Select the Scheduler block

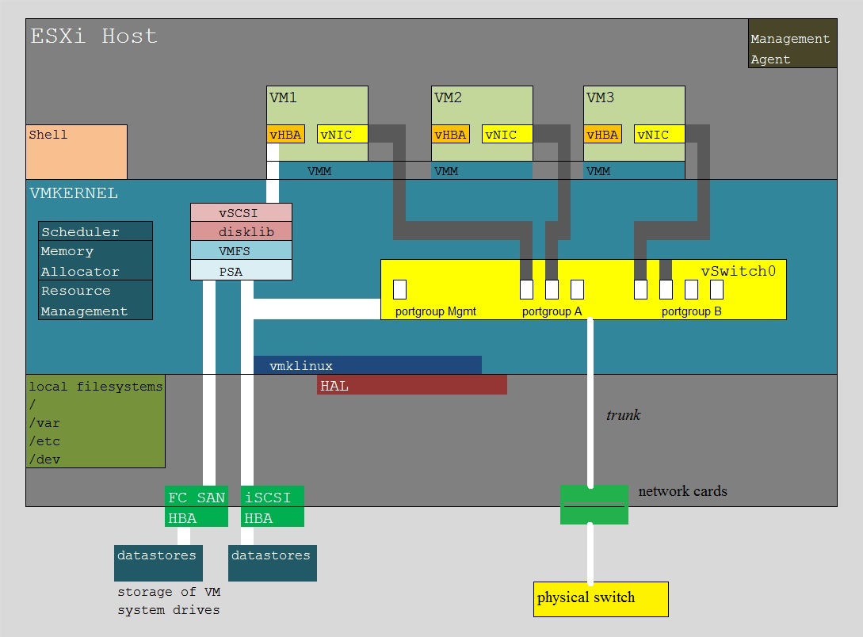(x=95, y=231)
